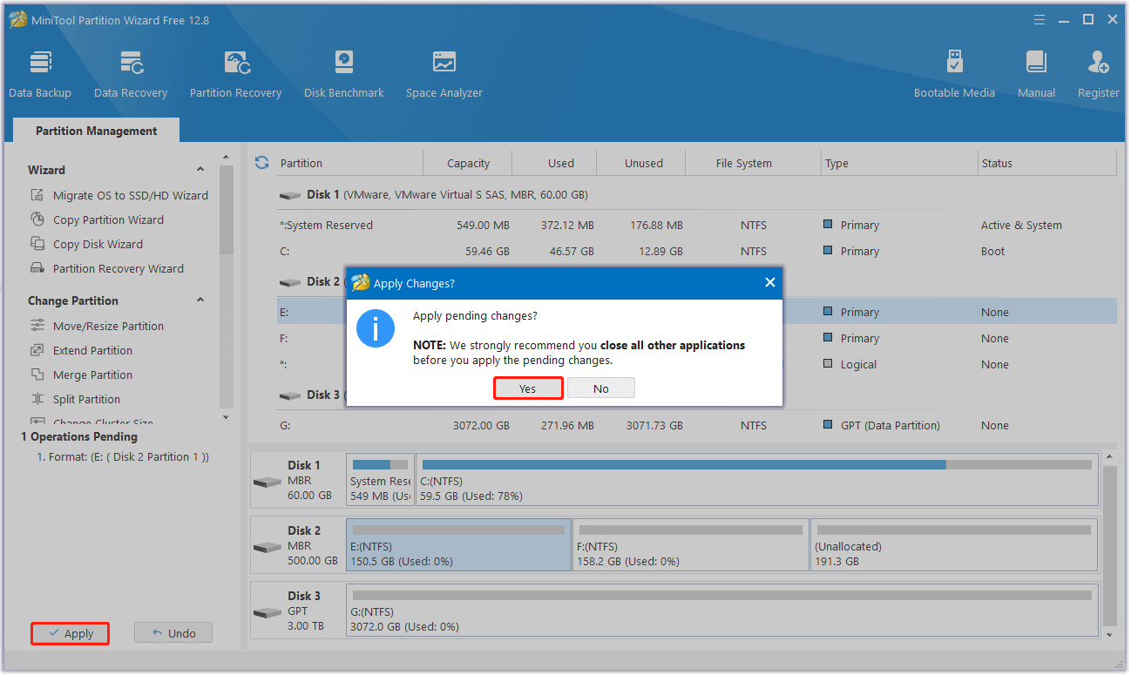
Task: Open Space Analyzer
Action: [x=444, y=74]
